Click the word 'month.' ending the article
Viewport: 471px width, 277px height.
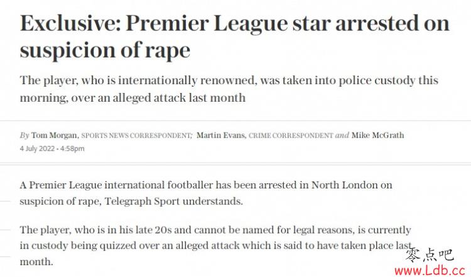coord(36,262)
